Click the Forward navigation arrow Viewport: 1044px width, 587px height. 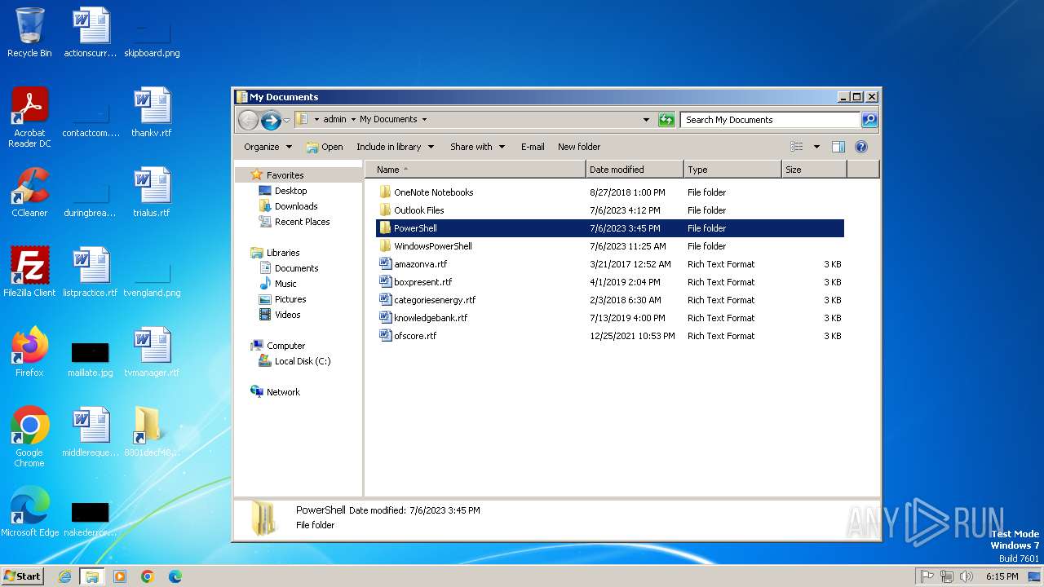pyautogui.click(x=271, y=120)
